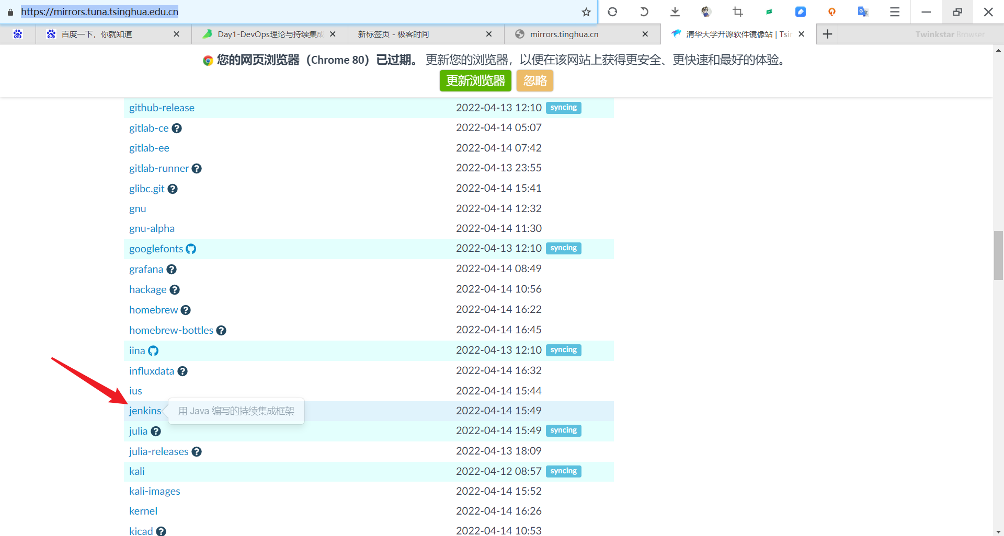The height and width of the screenshot is (536, 1004).
Task: Open the gnu mirror link
Action: (138, 208)
